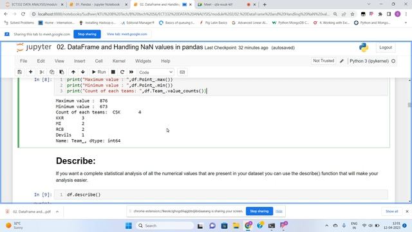Open the cell type Code dropdown

tap(156, 72)
